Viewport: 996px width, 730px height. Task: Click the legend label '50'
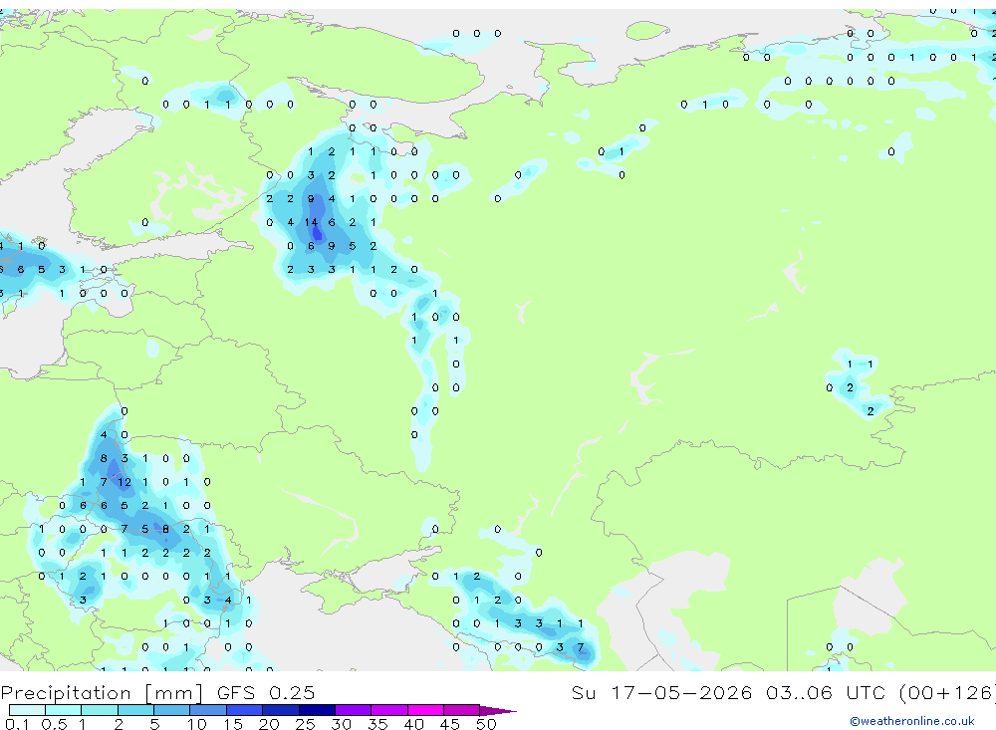click(x=486, y=724)
